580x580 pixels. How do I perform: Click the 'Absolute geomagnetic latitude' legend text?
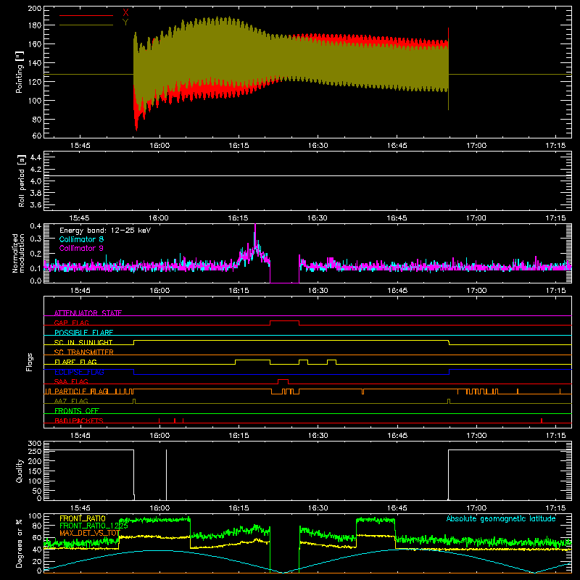point(501,518)
